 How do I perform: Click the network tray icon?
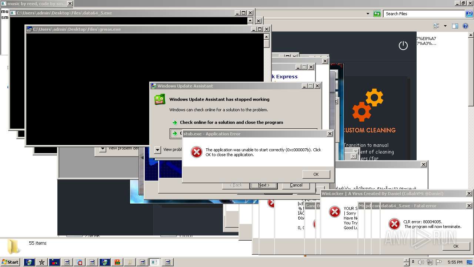[430, 262]
